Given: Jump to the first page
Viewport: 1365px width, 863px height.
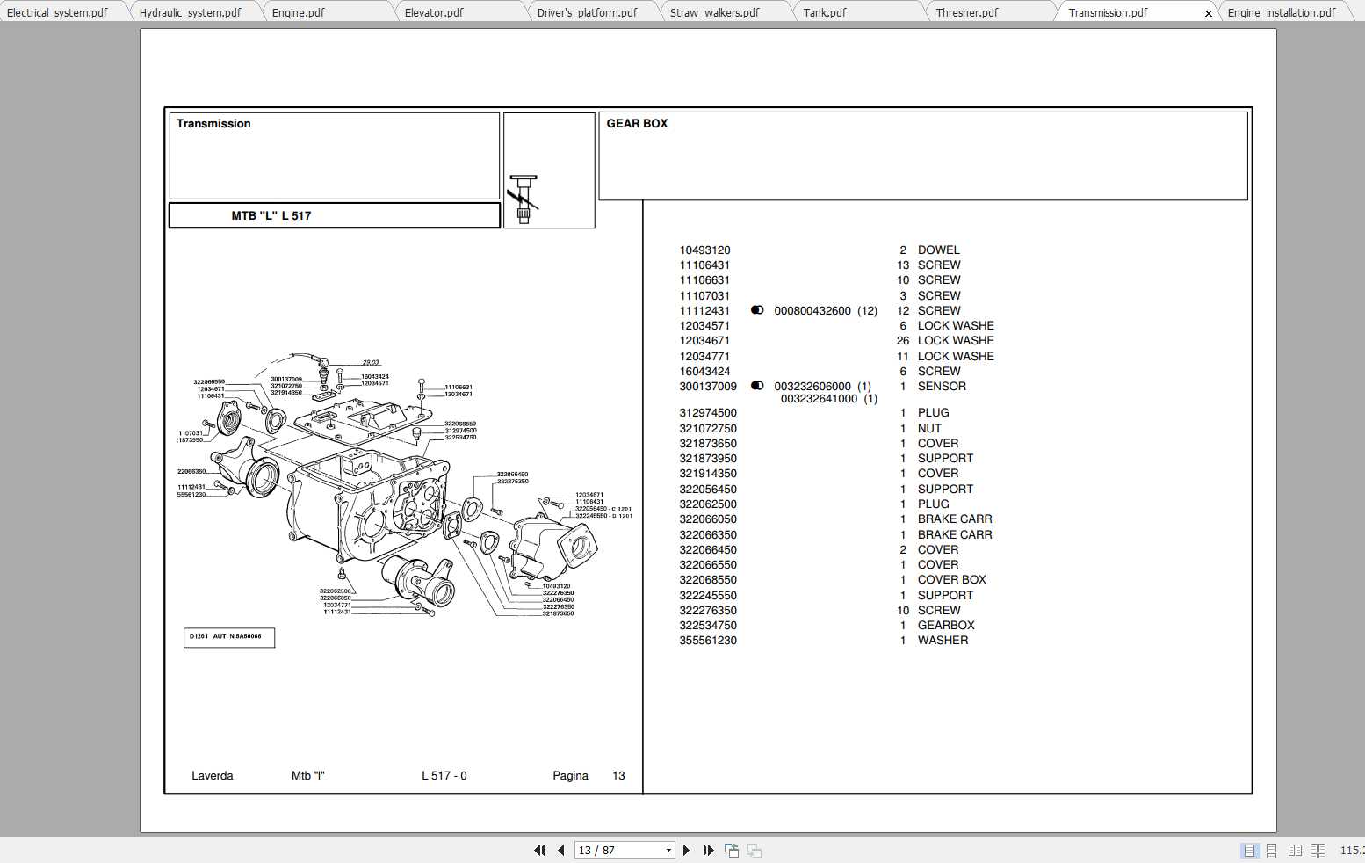Looking at the screenshot, I should [x=539, y=850].
